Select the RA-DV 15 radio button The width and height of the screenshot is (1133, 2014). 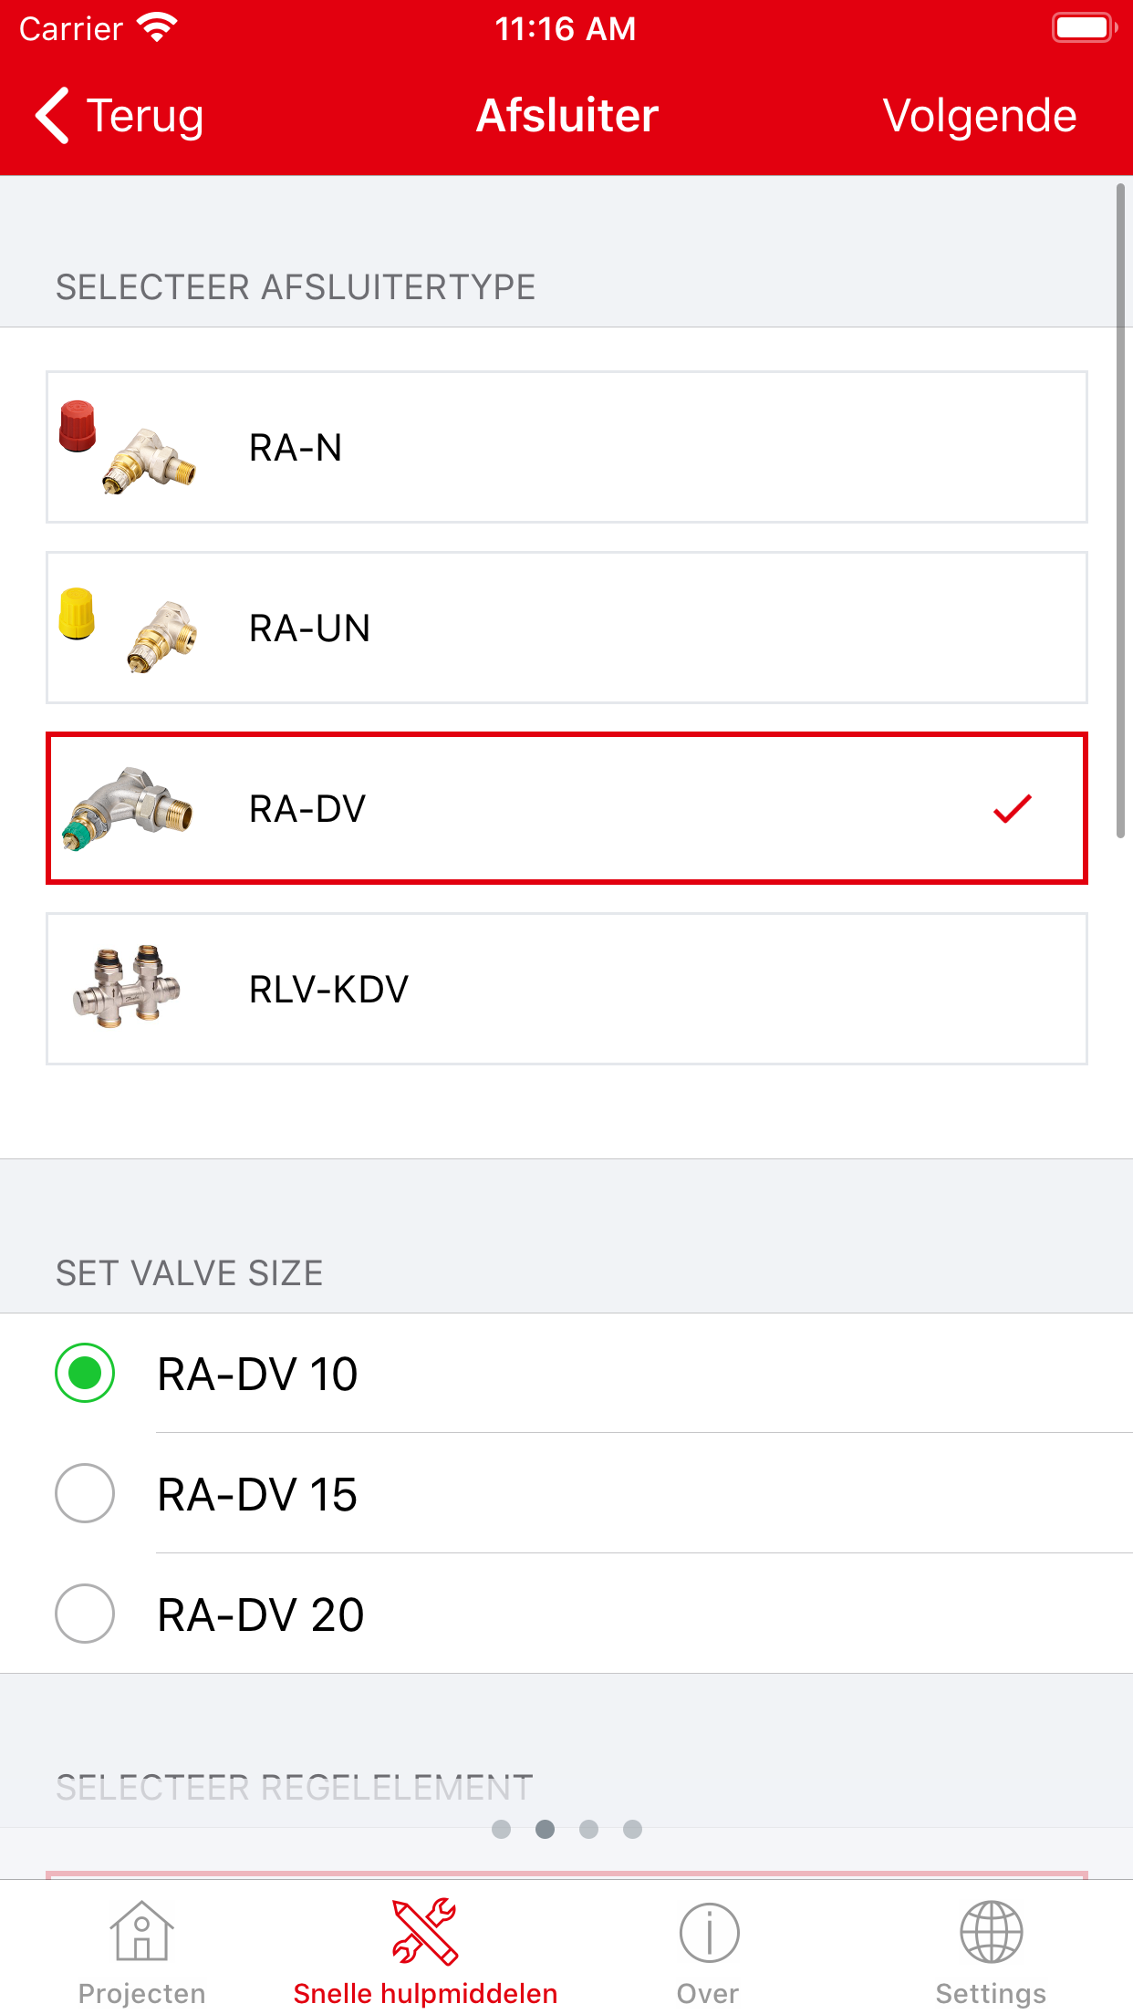tap(85, 1493)
